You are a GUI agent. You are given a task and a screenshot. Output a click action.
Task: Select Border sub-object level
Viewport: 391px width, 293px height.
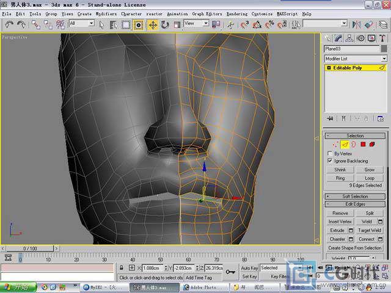tap(354, 144)
